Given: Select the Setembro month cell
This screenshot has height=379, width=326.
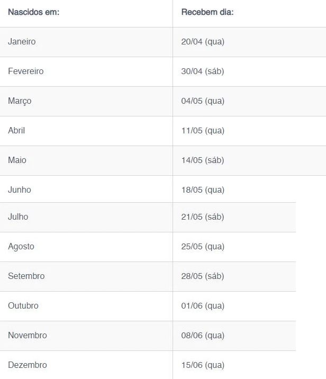Looking at the screenshot, I should tap(26, 276).
